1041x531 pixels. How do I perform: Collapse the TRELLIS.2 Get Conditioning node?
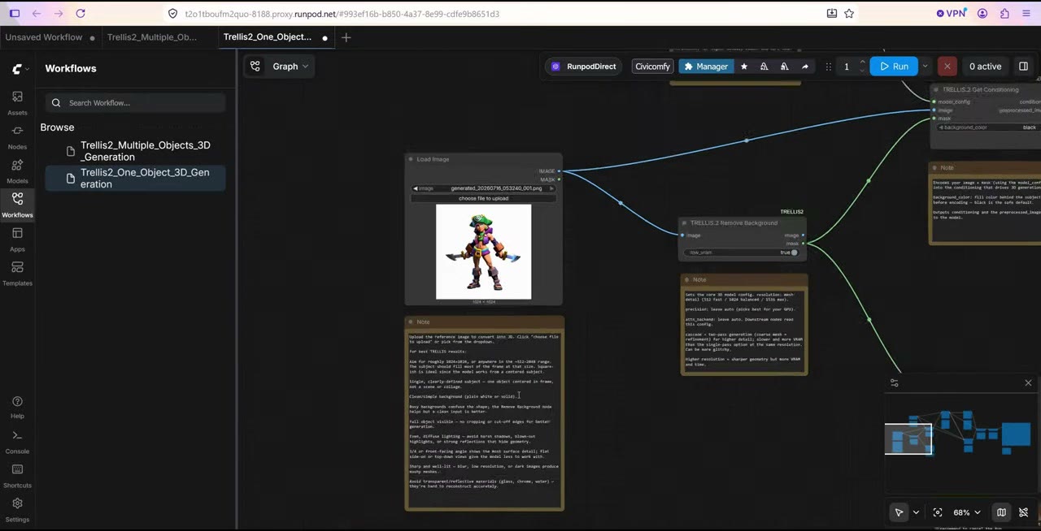937,90
